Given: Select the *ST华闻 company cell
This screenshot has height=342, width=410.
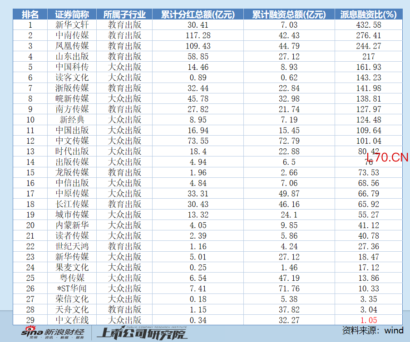Looking at the screenshot, I should point(72,288).
